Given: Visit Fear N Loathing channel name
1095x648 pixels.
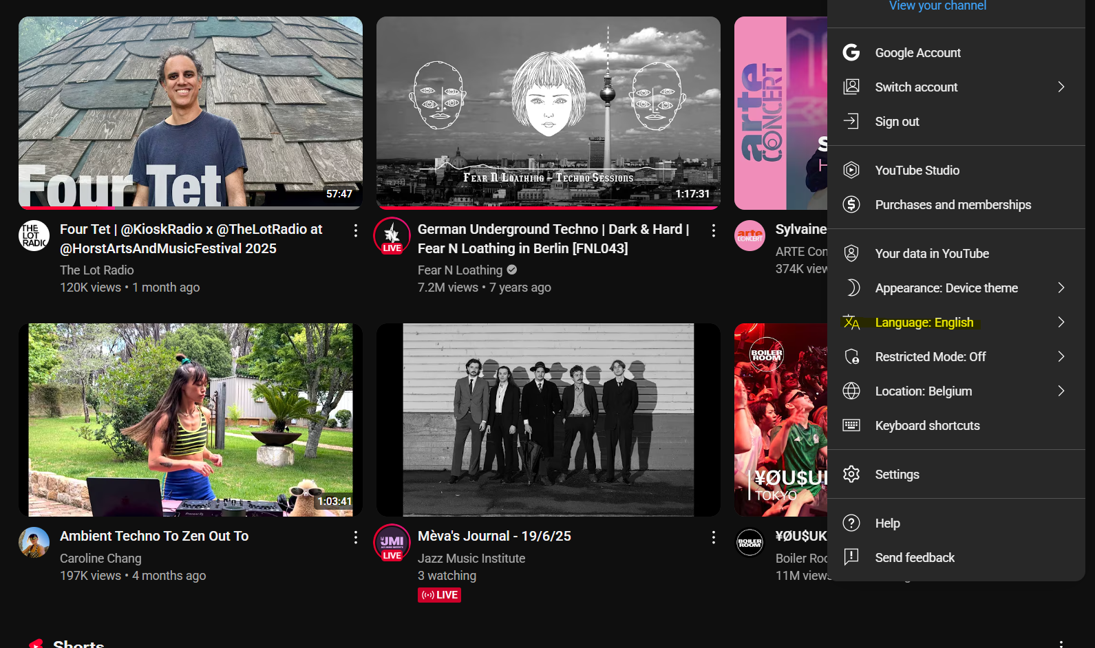Looking at the screenshot, I should [460, 270].
